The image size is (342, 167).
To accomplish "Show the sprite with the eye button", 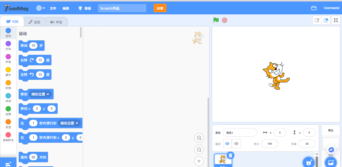I will click(x=227, y=144).
